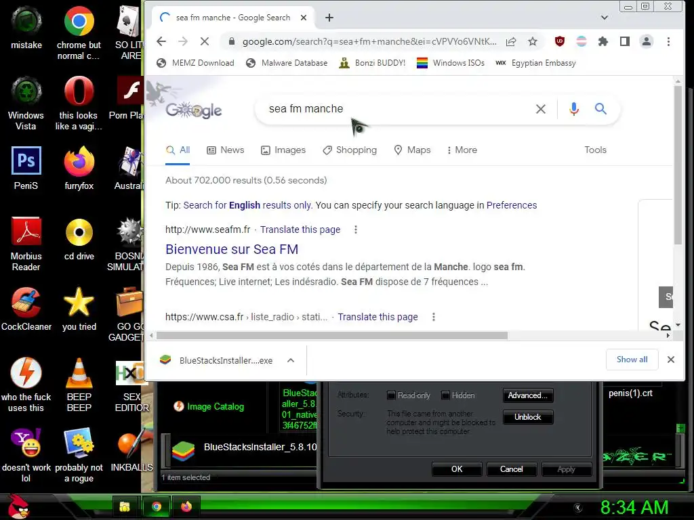694x520 pixels.
Task: Click the Chrome taskbar icon
Action: (157, 506)
